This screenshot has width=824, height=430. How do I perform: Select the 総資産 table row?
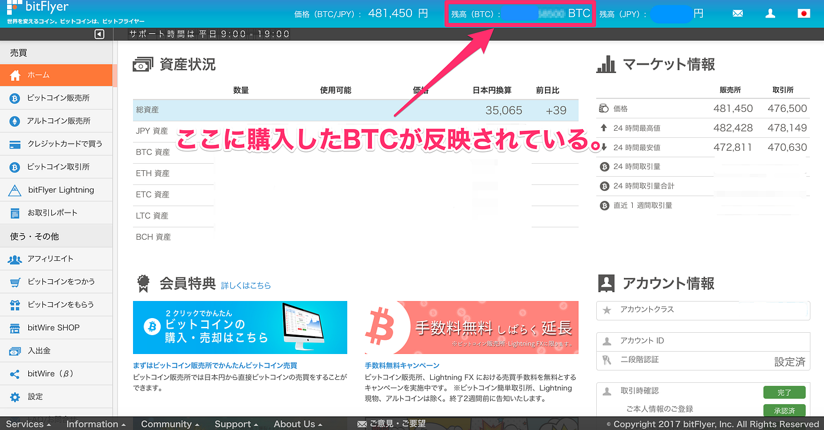point(355,110)
